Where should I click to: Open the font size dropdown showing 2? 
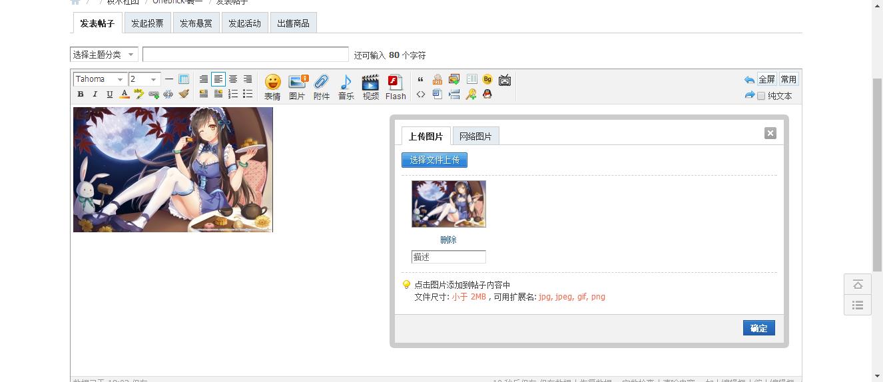coord(144,79)
